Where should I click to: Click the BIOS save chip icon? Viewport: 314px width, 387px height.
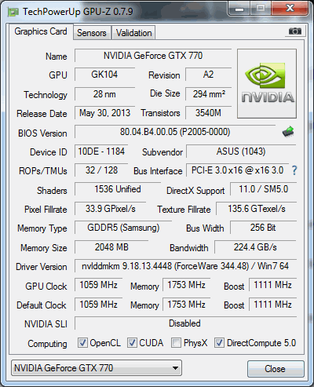pyautogui.click(x=288, y=132)
